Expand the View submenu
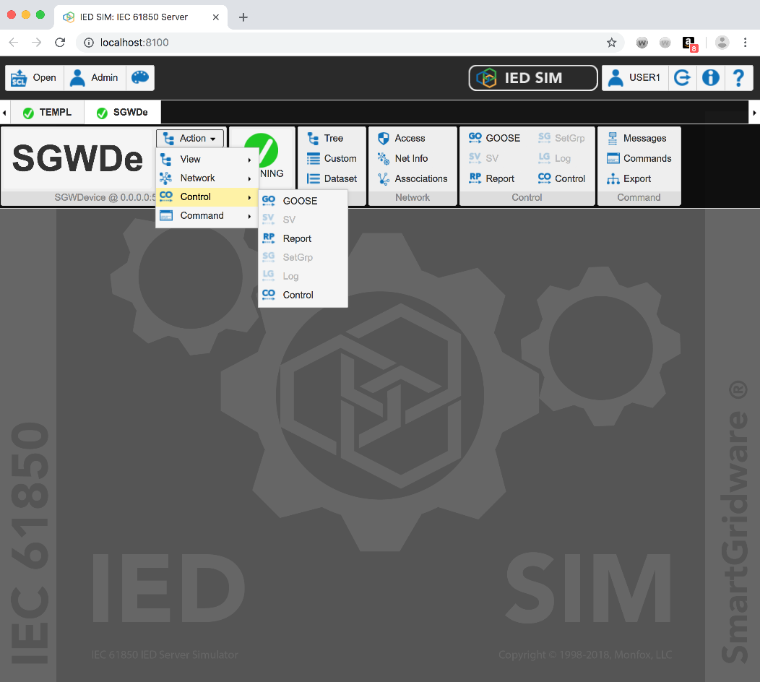 [x=207, y=160]
